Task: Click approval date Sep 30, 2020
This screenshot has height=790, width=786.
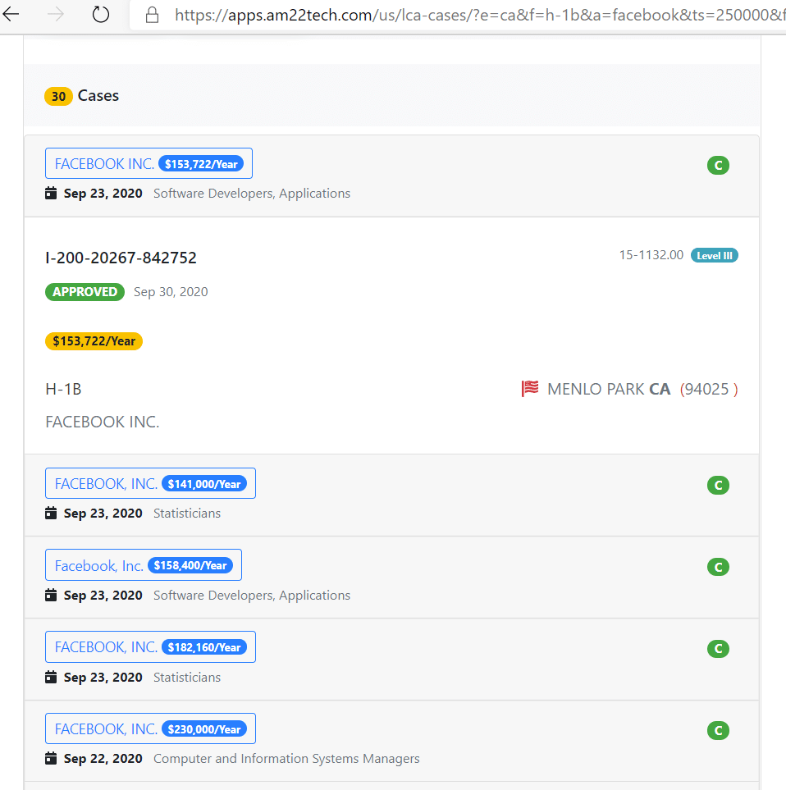Action: (171, 292)
